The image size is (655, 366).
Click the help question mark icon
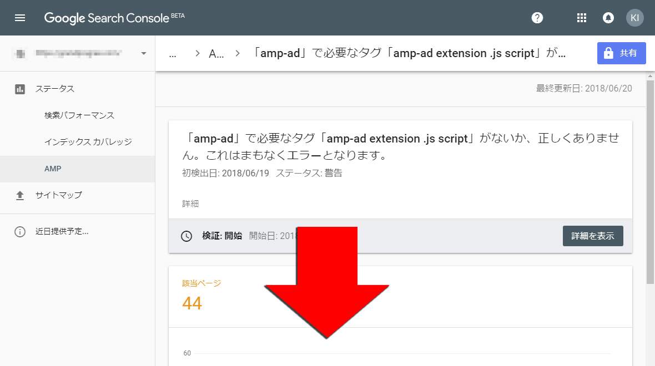(537, 18)
